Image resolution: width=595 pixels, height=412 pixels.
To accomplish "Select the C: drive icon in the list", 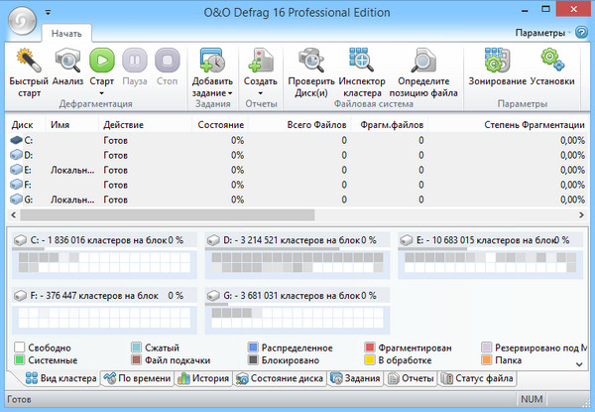I will click(x=16, y=141).
